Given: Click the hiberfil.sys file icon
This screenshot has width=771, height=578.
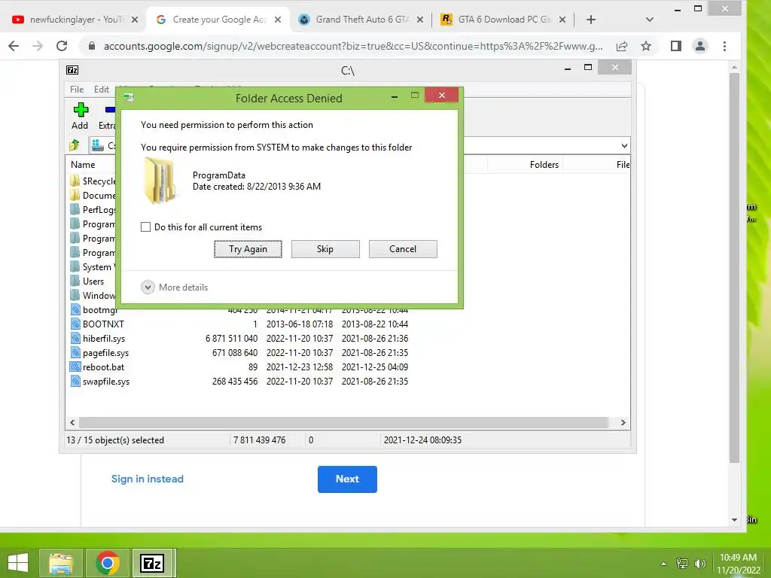Looking at the screenshot, I should tap(75, 338).
